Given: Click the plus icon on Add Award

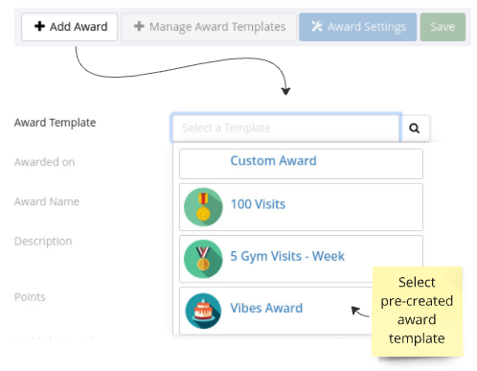Looking at the screenshot, I should coord(39,26).
